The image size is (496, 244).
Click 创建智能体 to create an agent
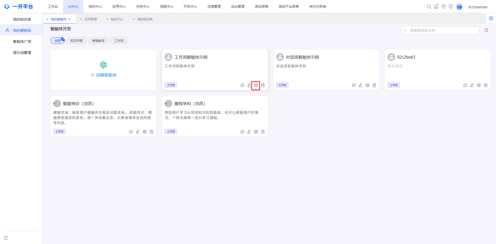[104, 75]
